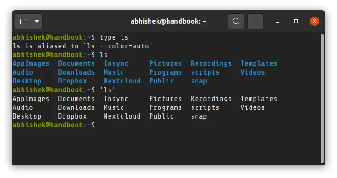The width and height of the screenshot is (337, 178).
Task: Click the blue Templates directory name
Action: tap(259, 64)
